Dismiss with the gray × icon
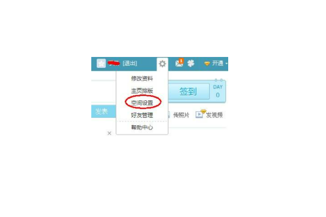This screenshot has height=217, width=326. 109,133
